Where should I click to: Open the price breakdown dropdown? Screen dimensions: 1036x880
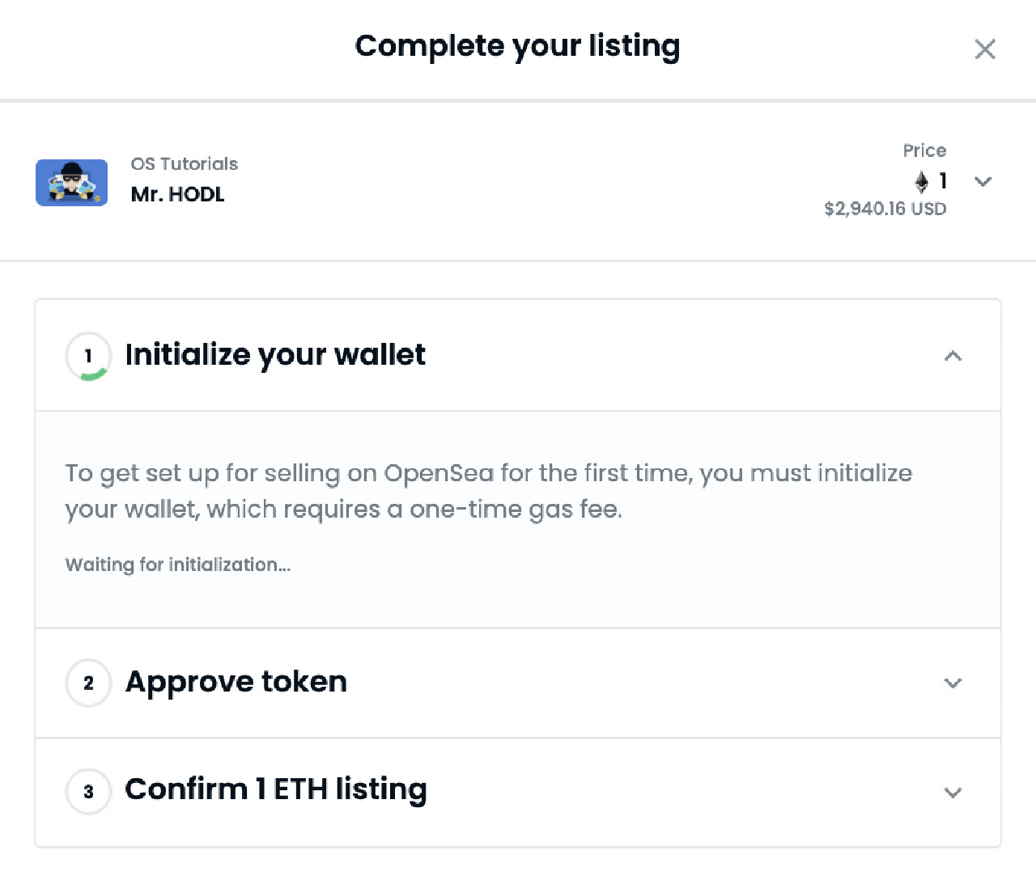pyautogui.click(x=983, y=182)
